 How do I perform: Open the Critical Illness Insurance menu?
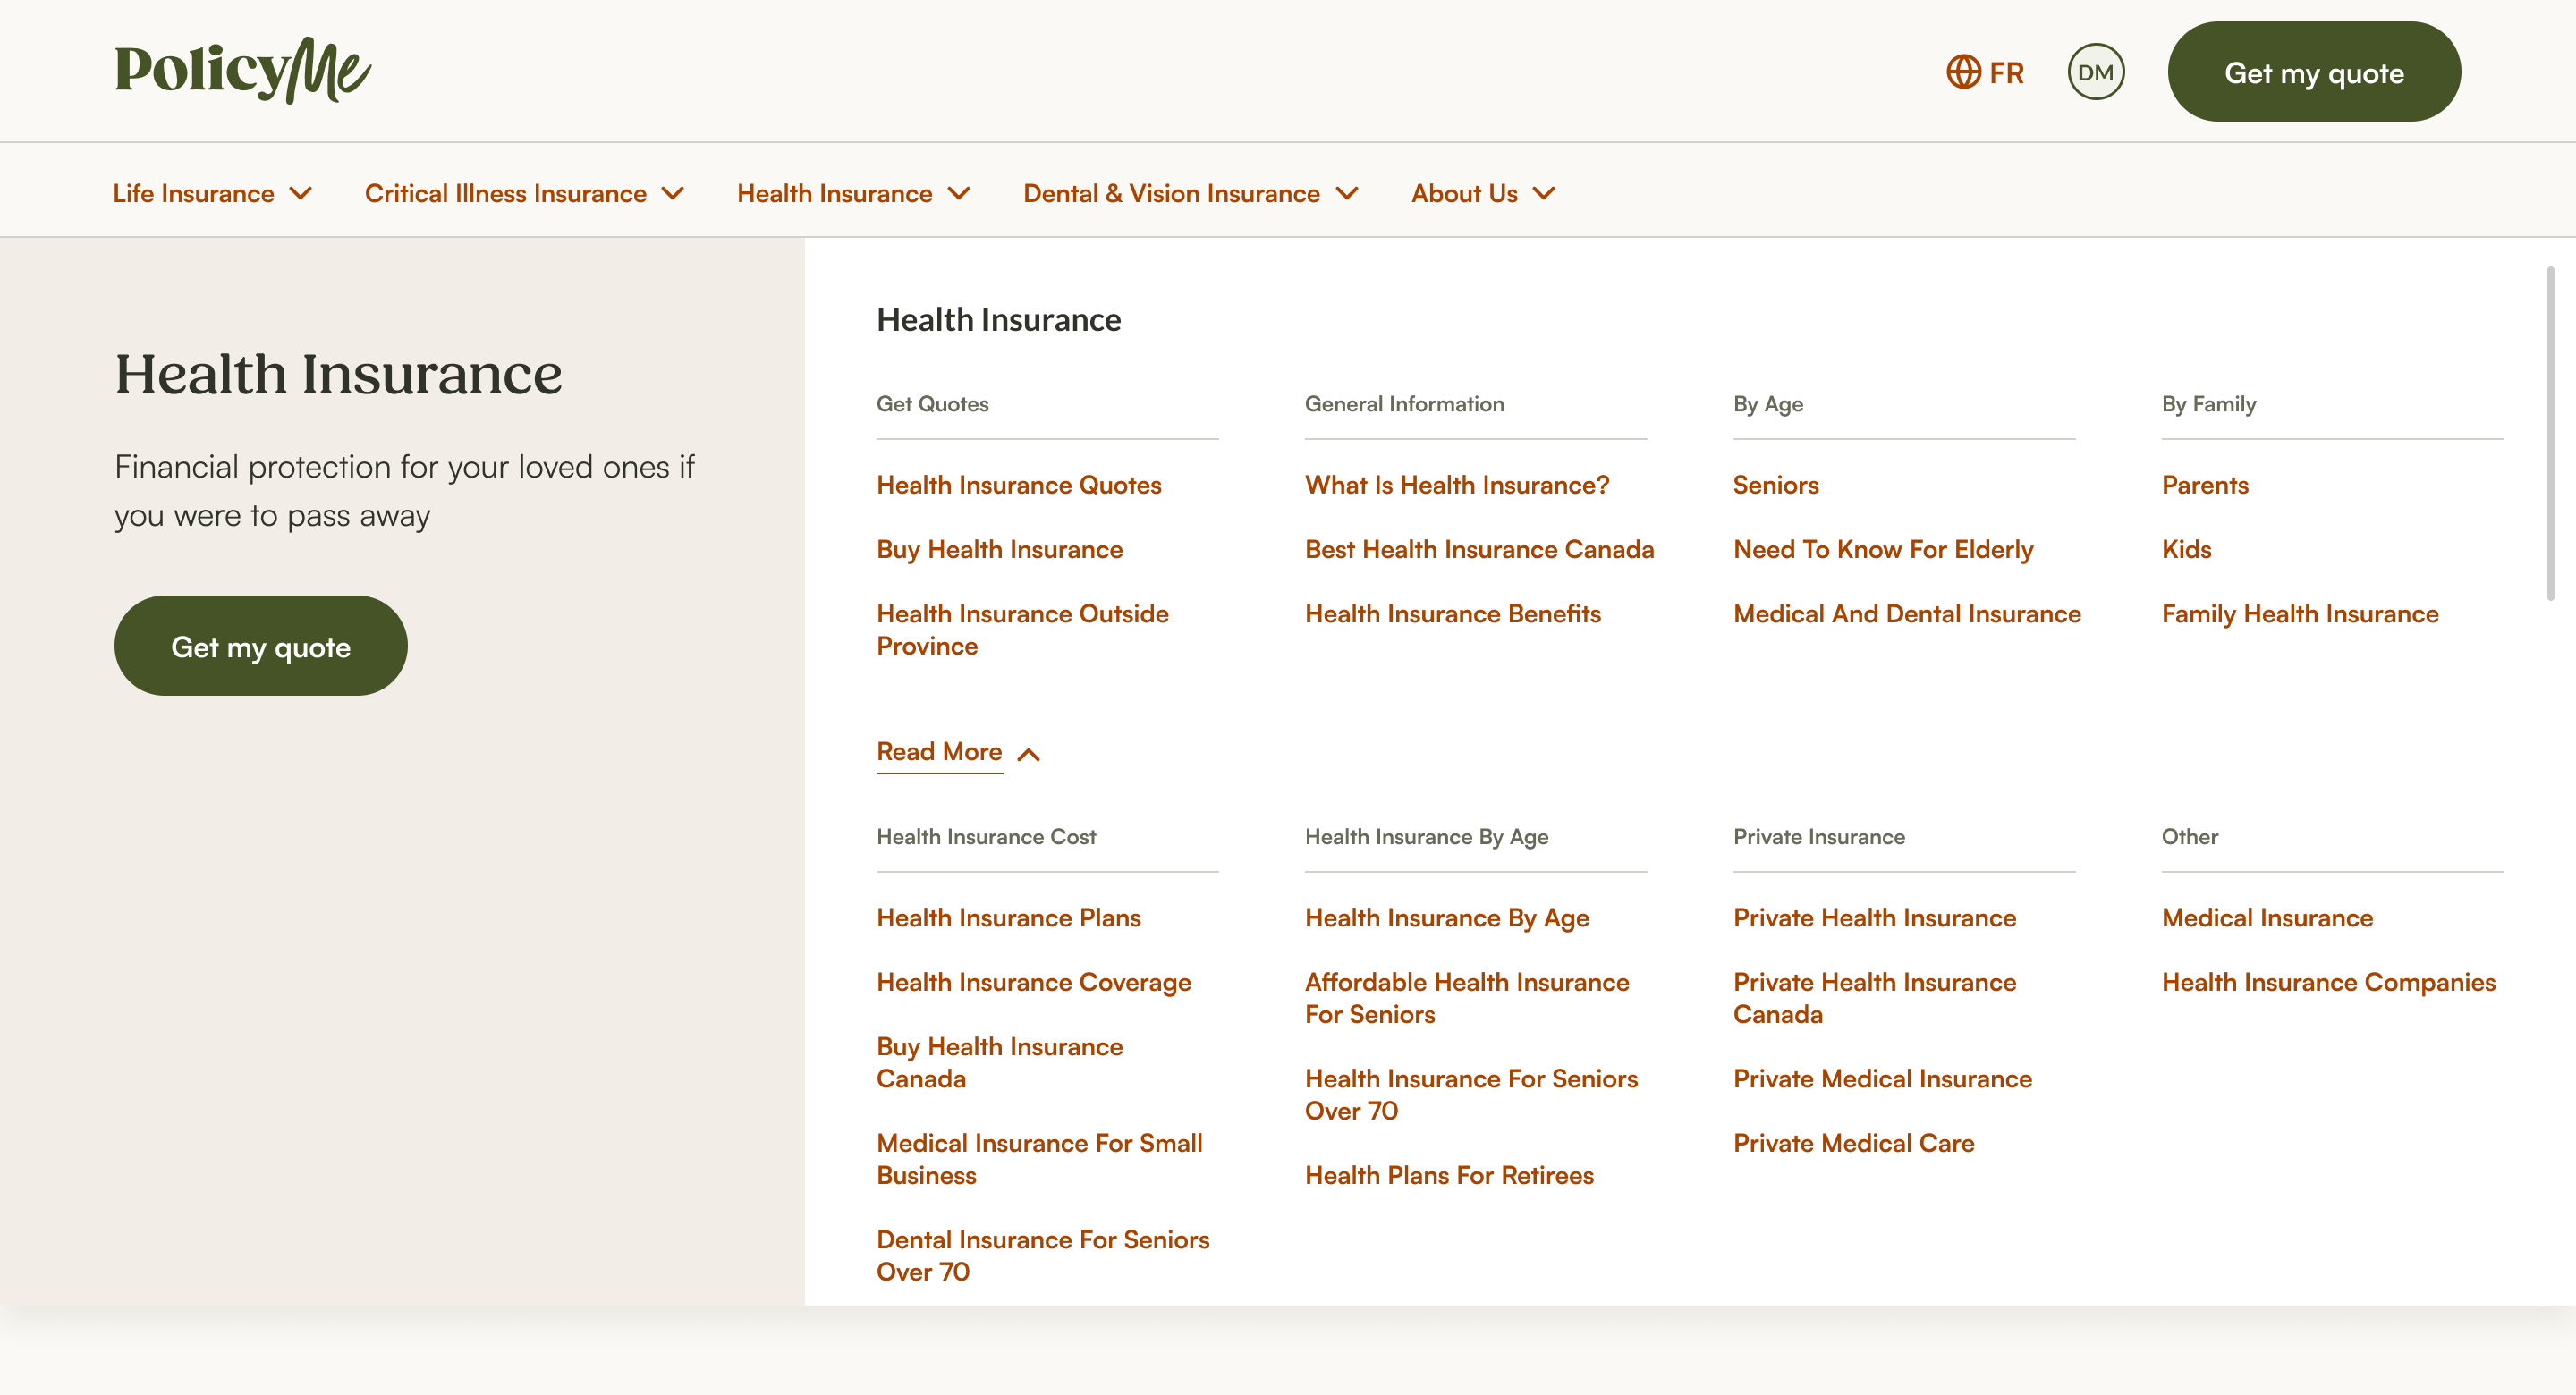pyautogui.click(x=505, y=193)
